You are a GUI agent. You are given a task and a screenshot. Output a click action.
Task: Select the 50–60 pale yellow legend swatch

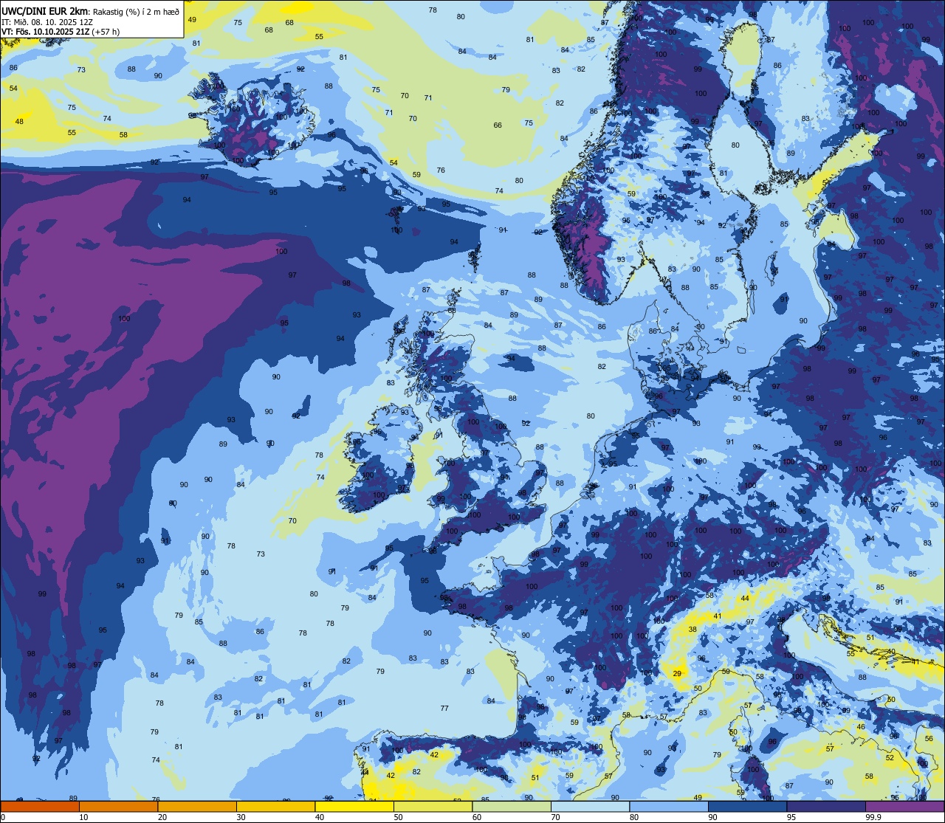[x=433, y=806]
